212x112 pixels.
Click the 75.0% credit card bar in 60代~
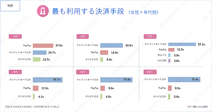point(184,79)
